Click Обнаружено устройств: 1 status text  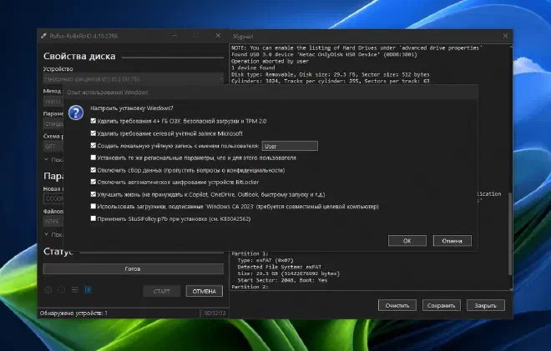[x=73, y=313]
